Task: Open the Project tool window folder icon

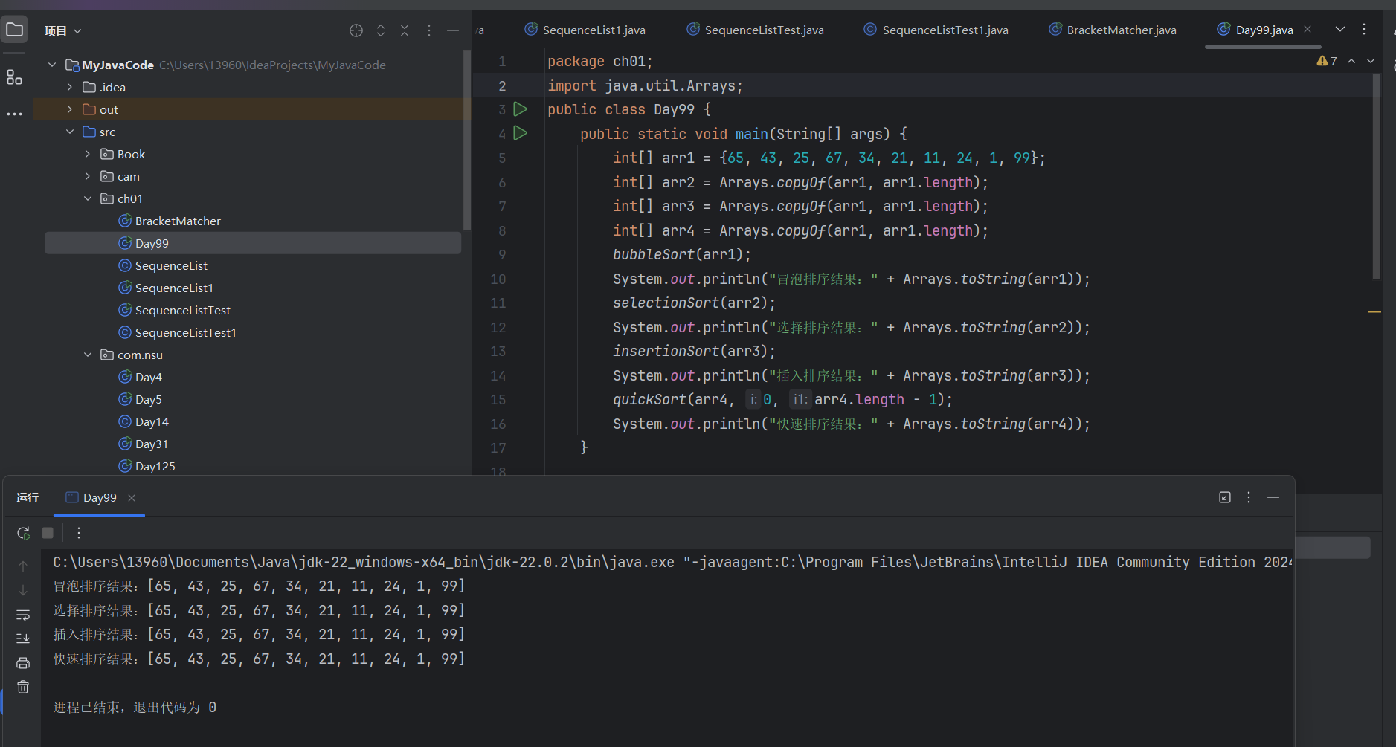Action: click(x=14, y=30)
